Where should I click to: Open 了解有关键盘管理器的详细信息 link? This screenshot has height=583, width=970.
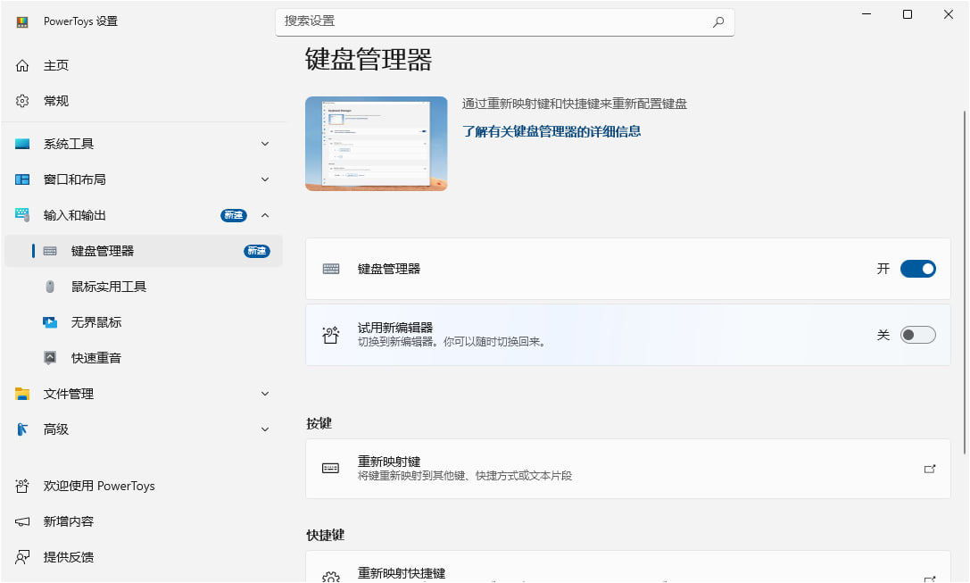pyautogui.click(x=551, y=131)
